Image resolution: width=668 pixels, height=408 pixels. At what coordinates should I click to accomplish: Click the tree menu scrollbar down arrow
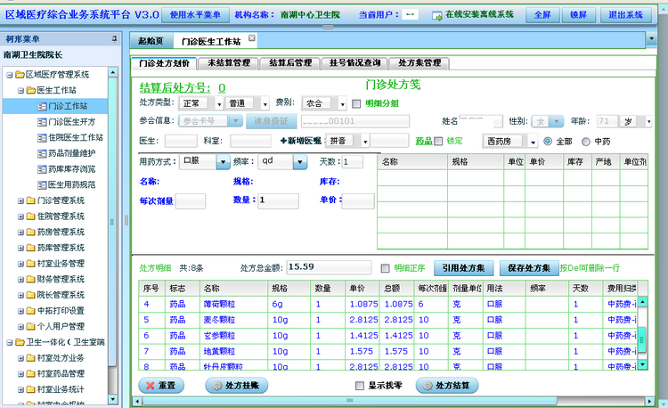[112, 399]
